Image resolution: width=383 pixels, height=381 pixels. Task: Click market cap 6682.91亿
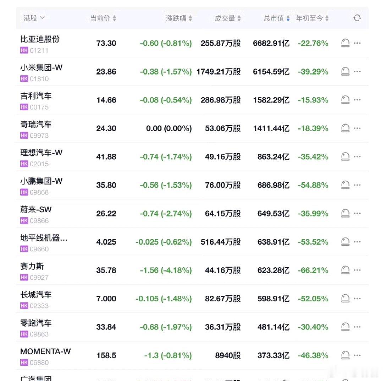point(271,43)
